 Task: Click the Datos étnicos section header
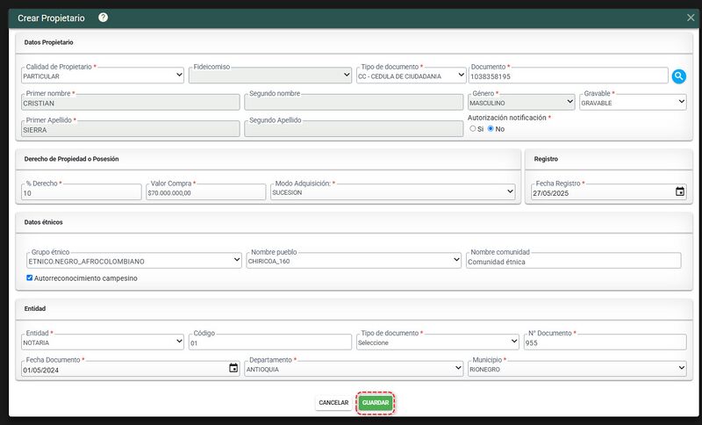(x=43, y=222)
